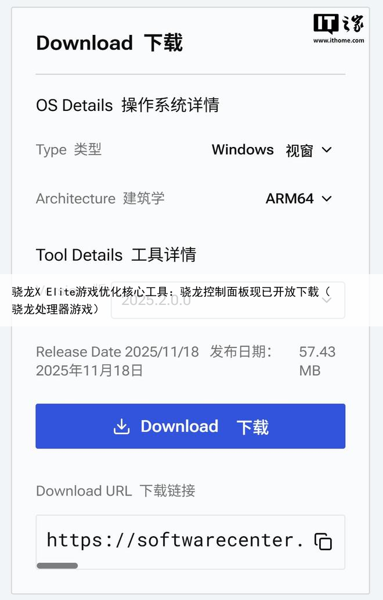Open the www.ithome.com link

(339, 41)
